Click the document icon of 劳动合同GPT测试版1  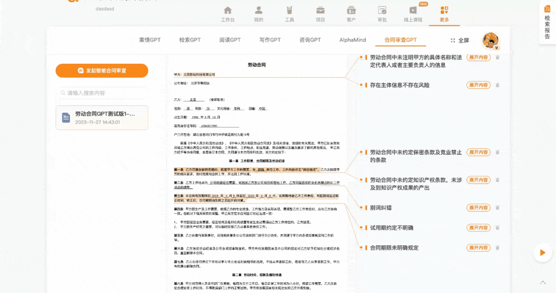click(66, 118)
